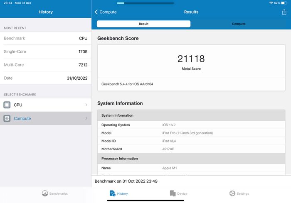Check the Wi-Fi status icon
The height and width of the screenshot is (203, 291).
(271, 3)
